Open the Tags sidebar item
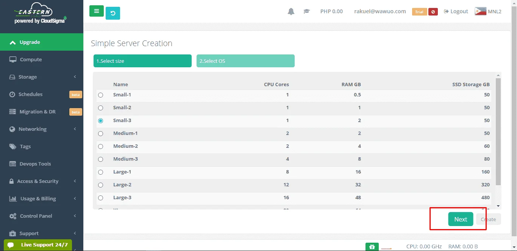The width and height of the screenshot is (517, 251). [x=42, y=146]
